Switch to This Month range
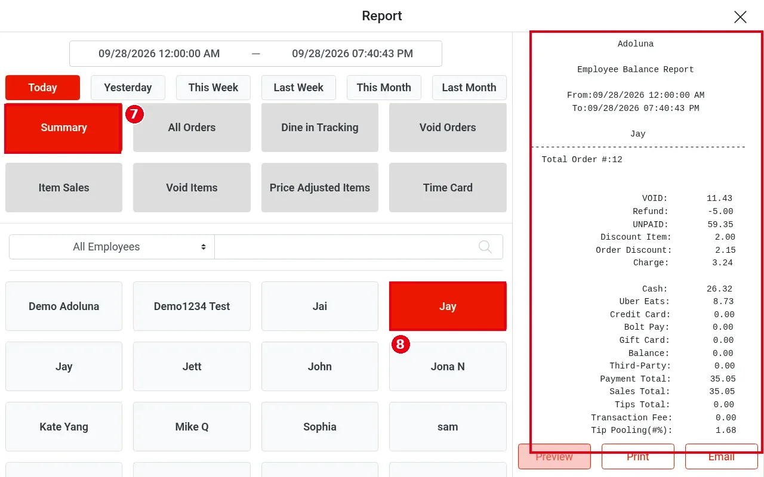Screen dimensions: 764x477 [x=384, y=88]
